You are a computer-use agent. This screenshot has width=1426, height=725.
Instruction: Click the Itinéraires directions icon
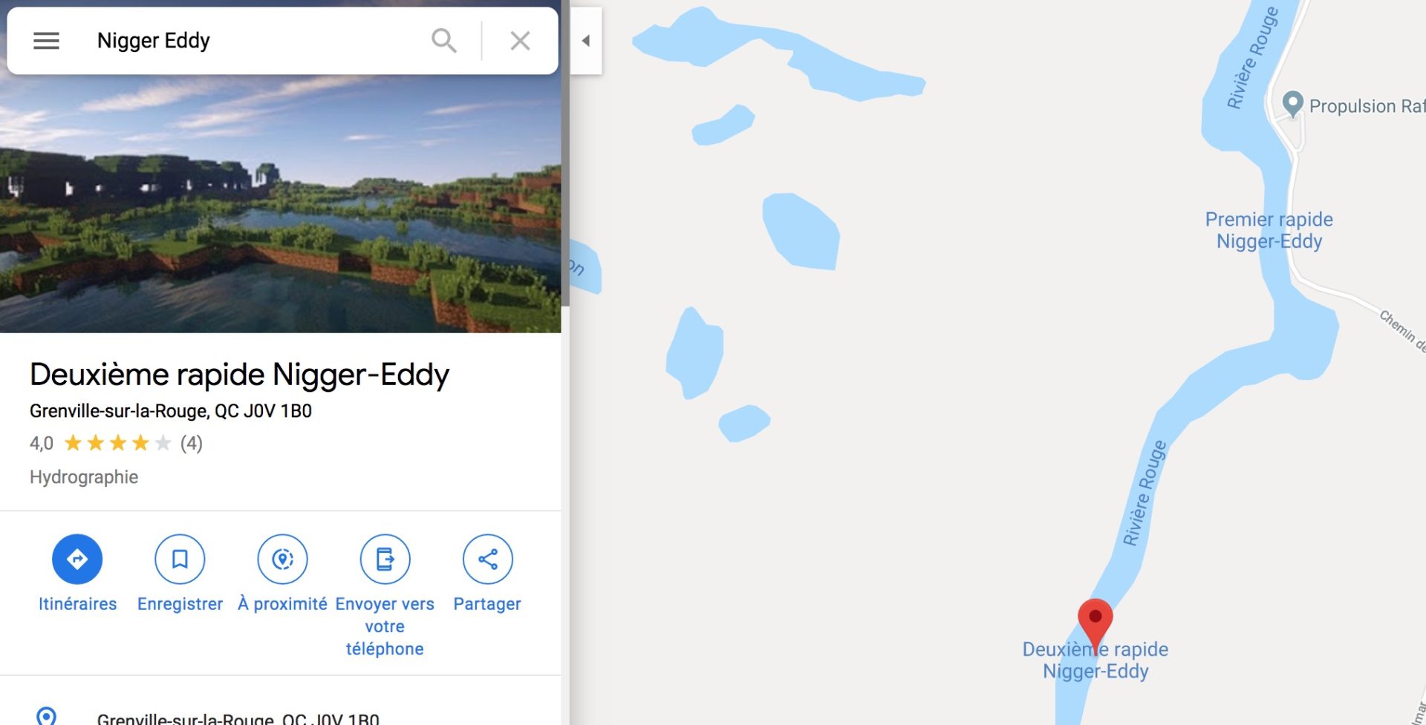point(77,559)
